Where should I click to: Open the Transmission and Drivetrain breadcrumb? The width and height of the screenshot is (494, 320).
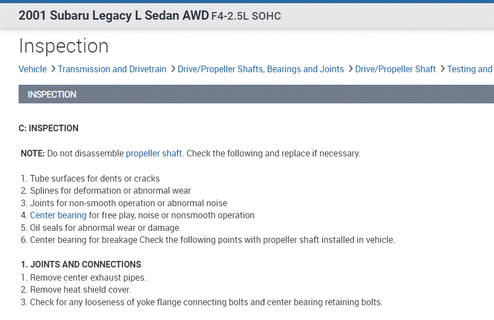112,69
